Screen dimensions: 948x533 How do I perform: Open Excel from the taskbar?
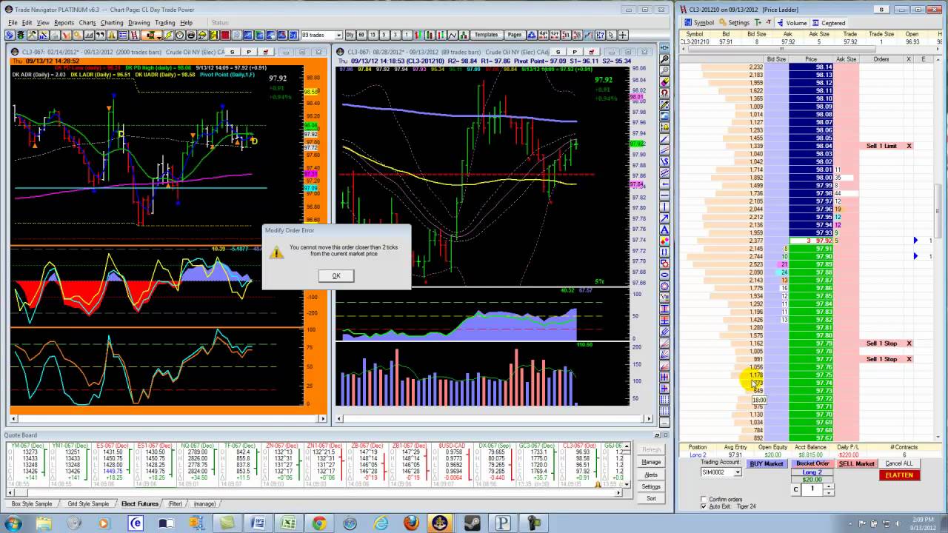pos(288,523)
